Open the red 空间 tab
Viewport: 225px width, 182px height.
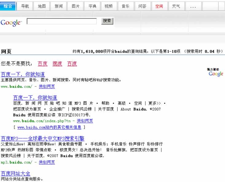click(159, 6)
